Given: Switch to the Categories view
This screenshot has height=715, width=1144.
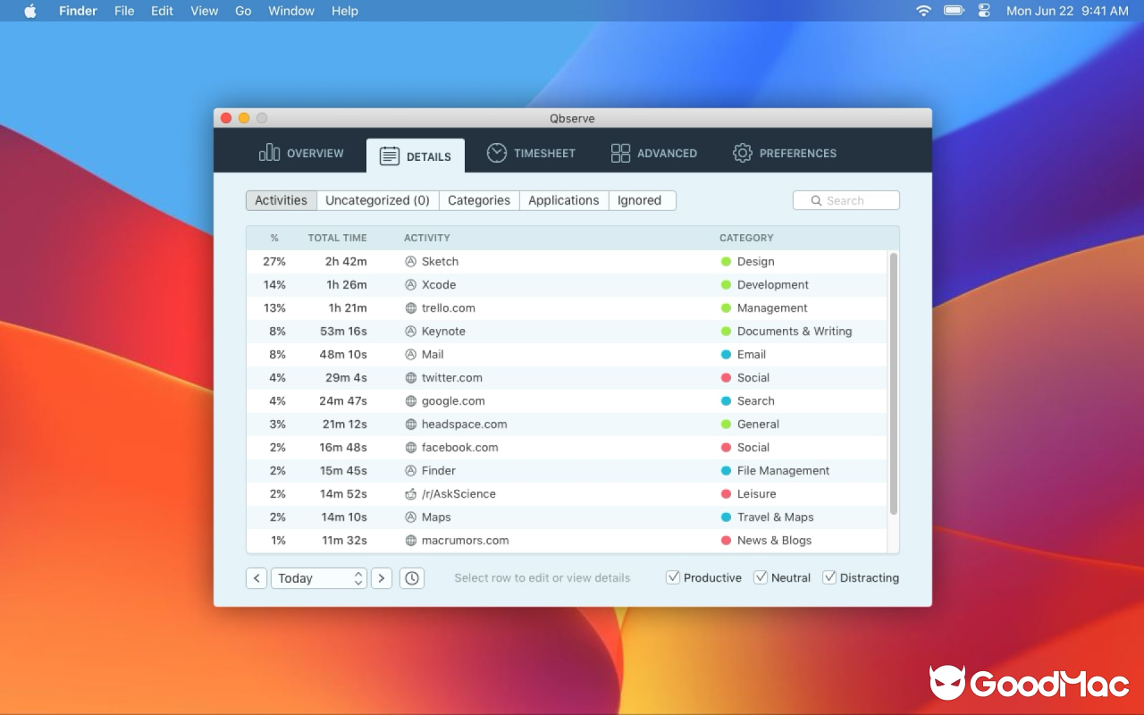Looking at the screenshot, I should (x=479, y=200).
